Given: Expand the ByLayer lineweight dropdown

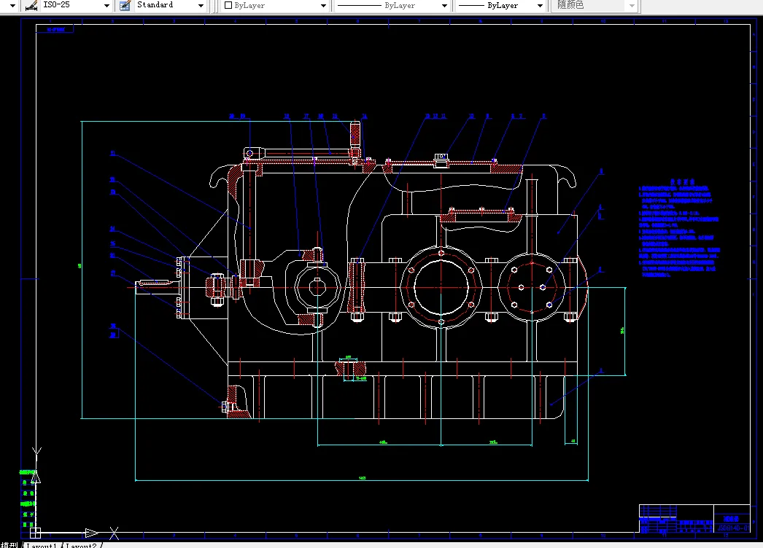Looking at the screenshot, I should pyautogui.click(x=540, y=5).
